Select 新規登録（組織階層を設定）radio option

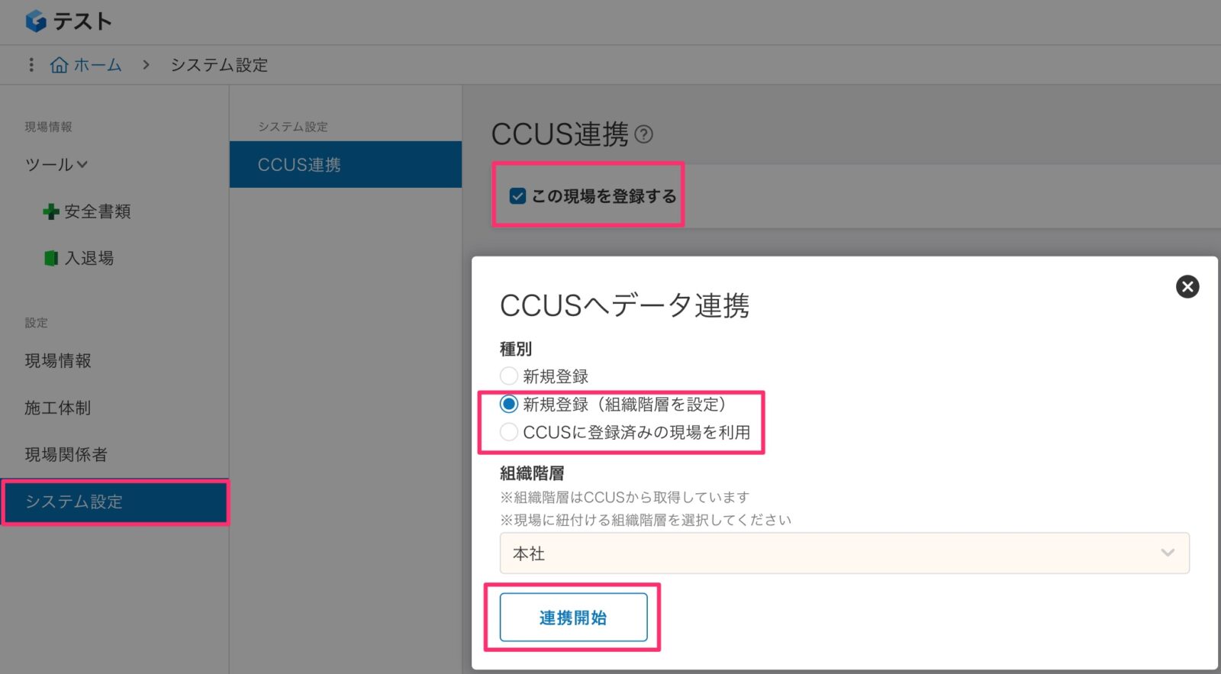[509, 404]
